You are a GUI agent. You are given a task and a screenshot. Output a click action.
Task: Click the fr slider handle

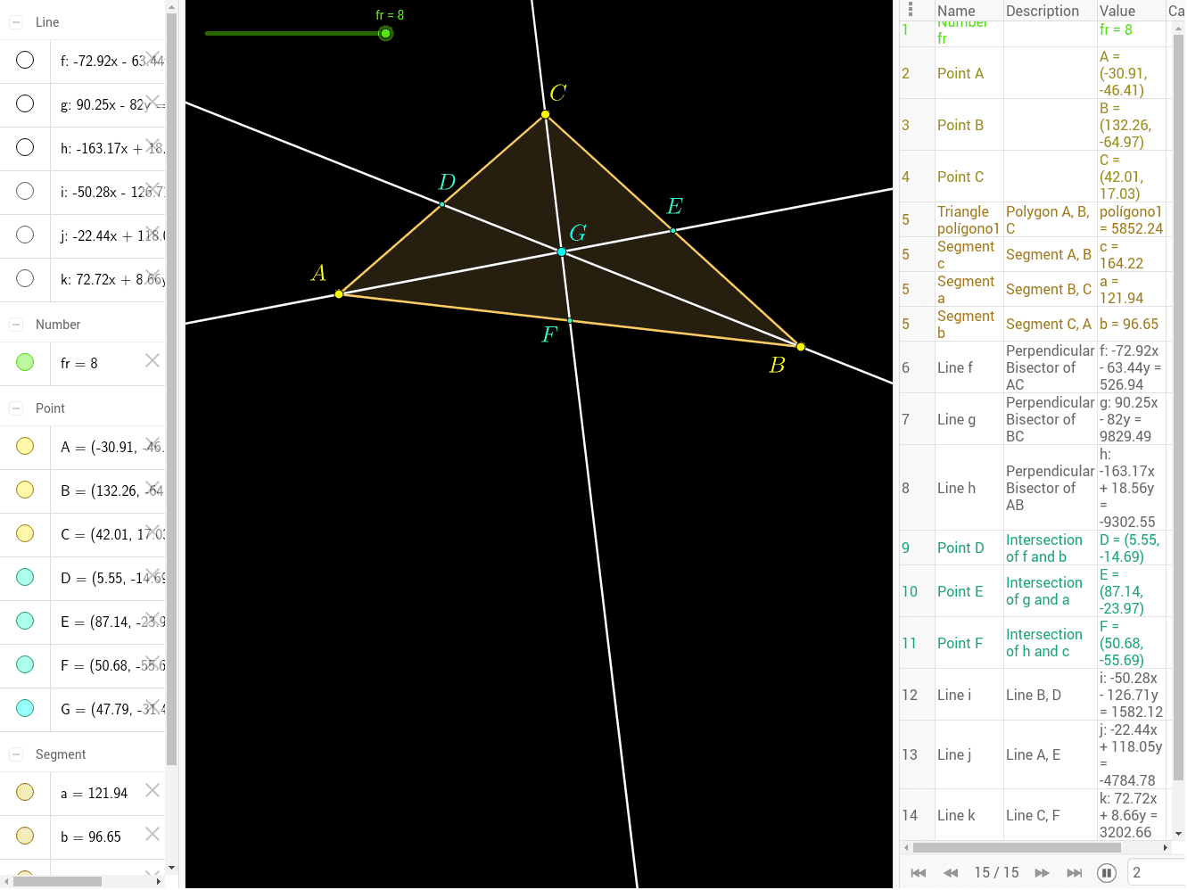(x=385, y=34)
